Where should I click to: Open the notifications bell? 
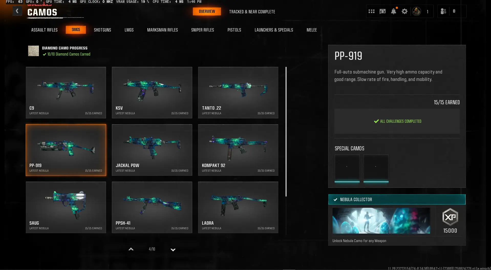(x=393, y=11)
